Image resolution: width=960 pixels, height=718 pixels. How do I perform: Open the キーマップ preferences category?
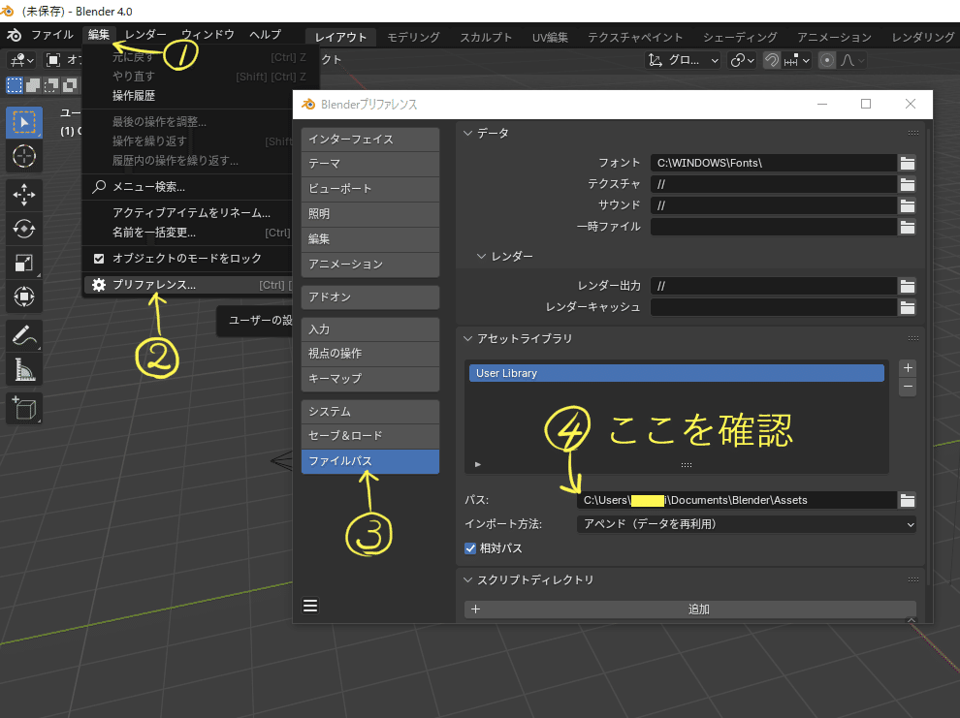(369, 379)
